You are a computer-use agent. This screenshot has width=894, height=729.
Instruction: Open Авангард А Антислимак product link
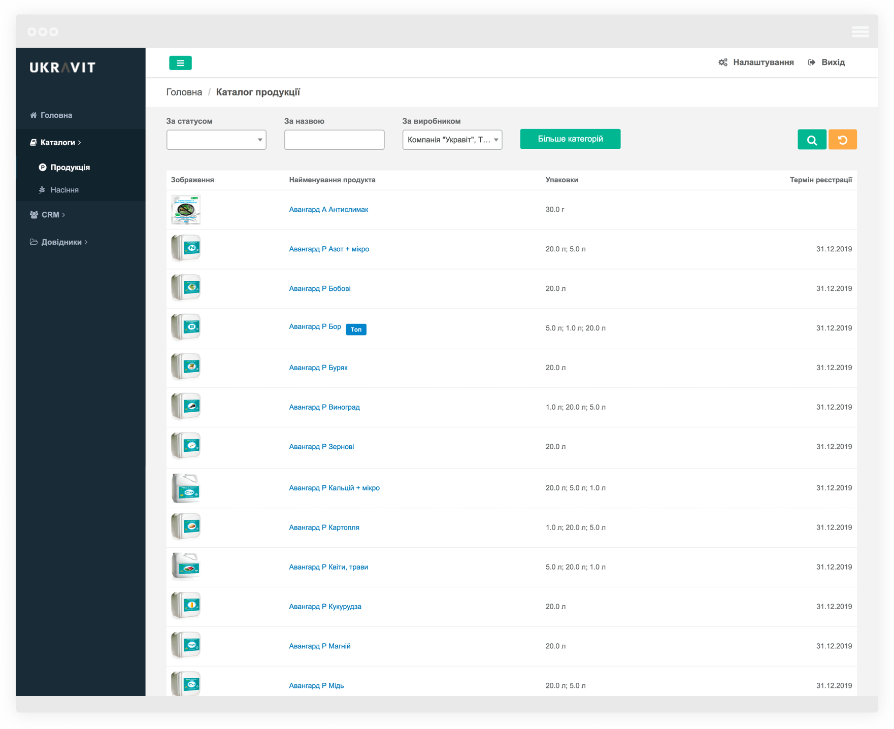[x=328, y=210]
